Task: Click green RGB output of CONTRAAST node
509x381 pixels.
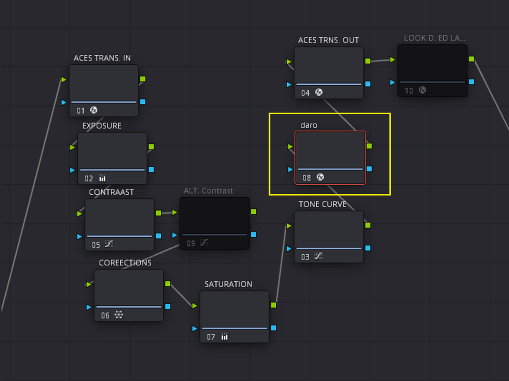Action: pyautogui.click(x=158, y=213)
